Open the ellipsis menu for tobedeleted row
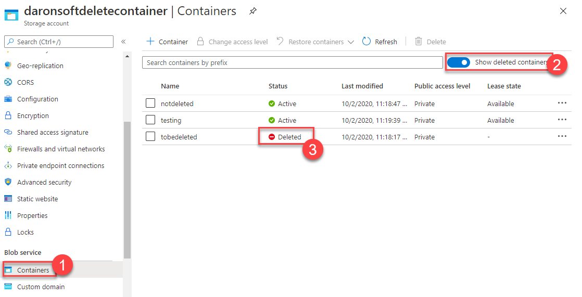This screenshot has height=297, width=582. coord(562,136)
